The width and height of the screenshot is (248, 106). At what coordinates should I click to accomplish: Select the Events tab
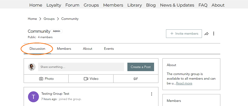109,49
